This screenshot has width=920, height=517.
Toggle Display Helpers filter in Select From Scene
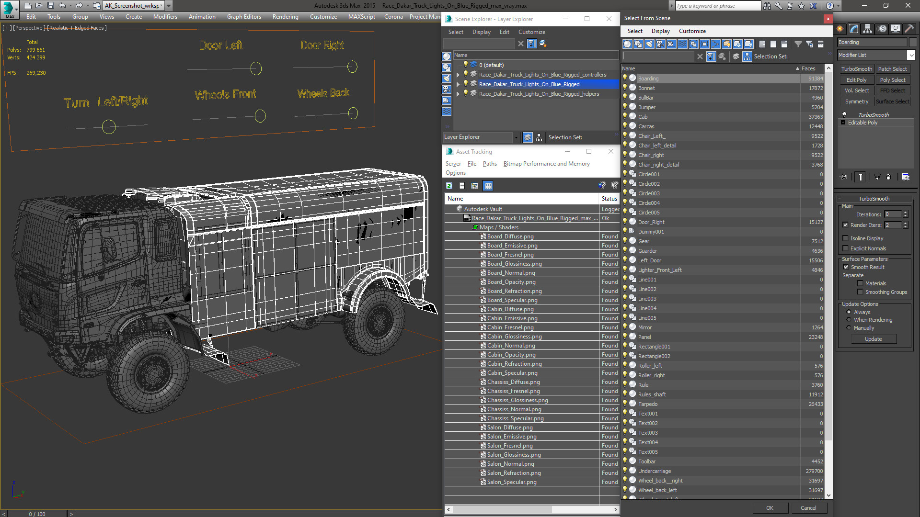(x=671, y=44)
